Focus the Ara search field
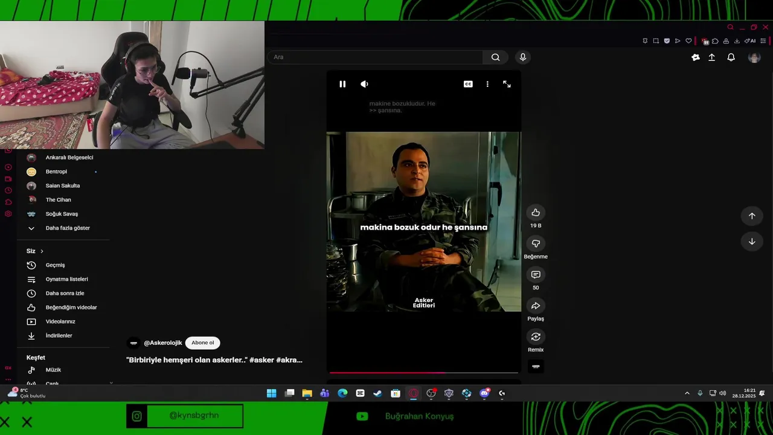The height and width of the screenshot is (435, 773). click(376, 57)
